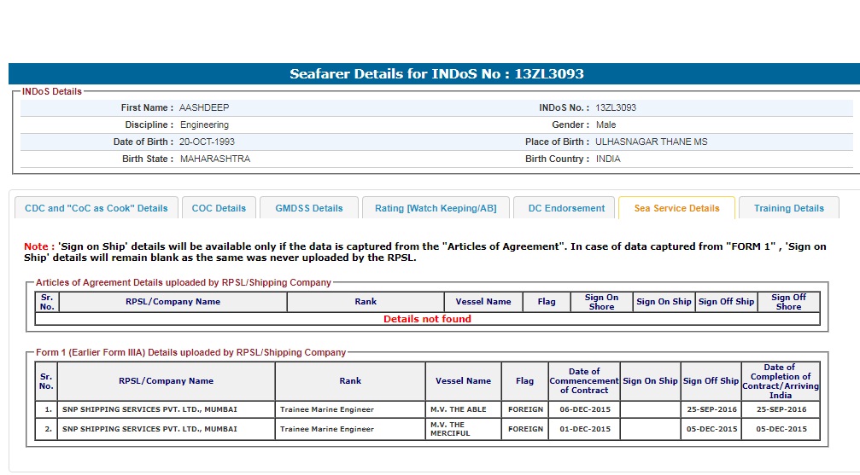Click the Seafarer Details page title banner
This screenshot has width=860, height=475.
[x=436, y=74]
